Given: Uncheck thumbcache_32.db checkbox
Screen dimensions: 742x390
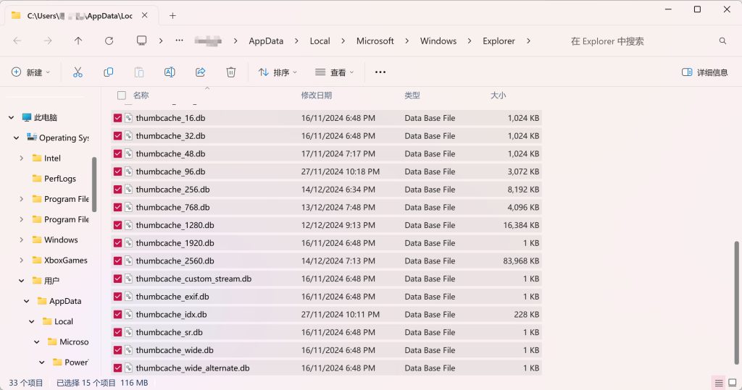Looking at the screenshot, I should click(118, 136).
